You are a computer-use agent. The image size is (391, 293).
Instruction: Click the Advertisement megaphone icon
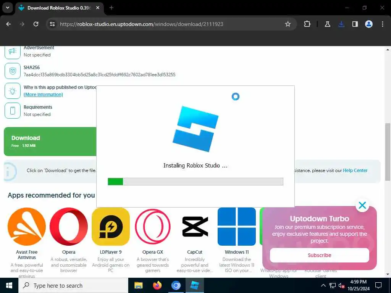click(x=13, y=52)
